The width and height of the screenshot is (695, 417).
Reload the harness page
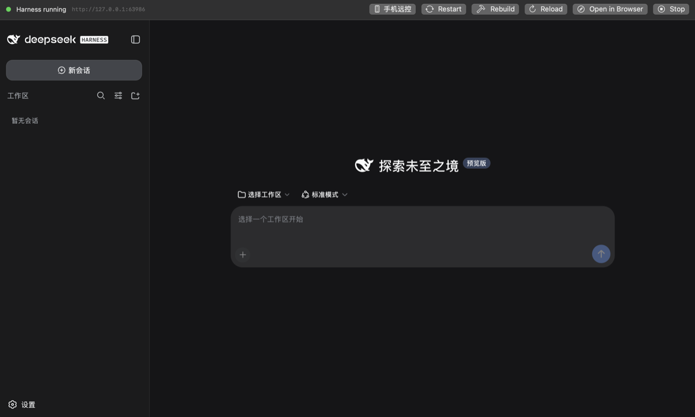(546, 9)
